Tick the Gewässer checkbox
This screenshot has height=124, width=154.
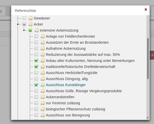pos(24,18)
